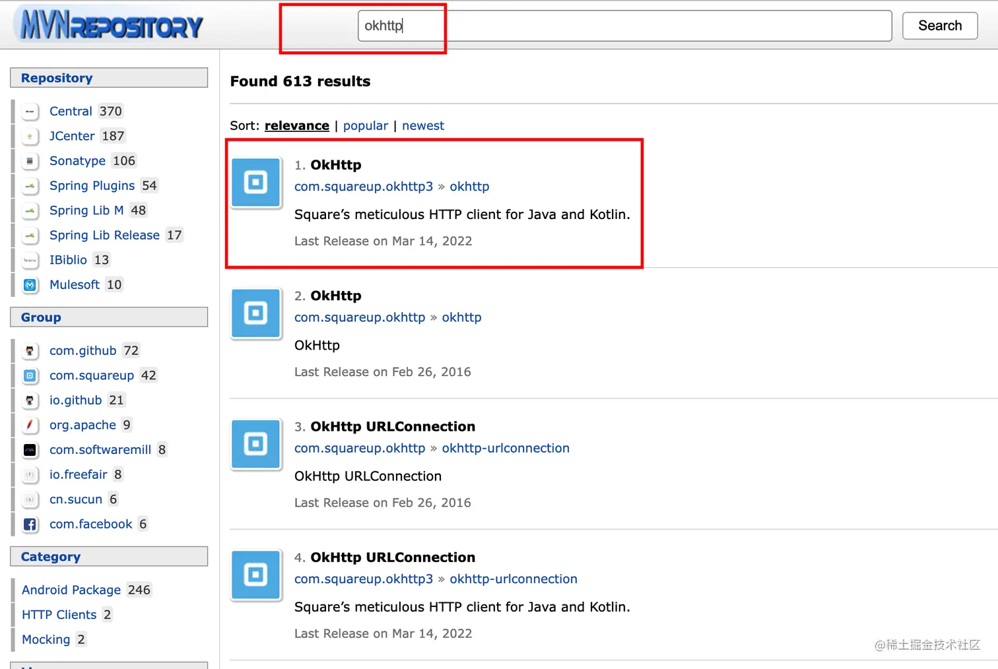Open com.squareup.okhttp group link in result 2
The image size is (998, 669).
[360, 317]
